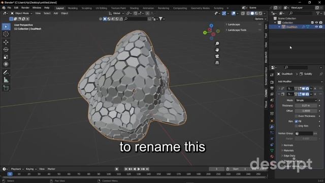Toggle camera view icon in viewport

click(x=217, y=56)
